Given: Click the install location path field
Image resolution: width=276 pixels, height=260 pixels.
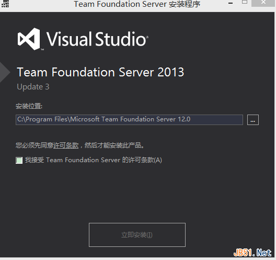Looking at the screenshot, I should [x=130, y=120].
